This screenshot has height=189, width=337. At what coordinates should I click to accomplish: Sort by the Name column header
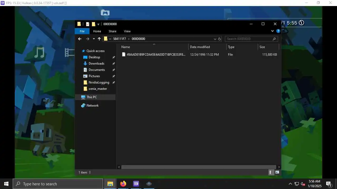pos(154,47)
